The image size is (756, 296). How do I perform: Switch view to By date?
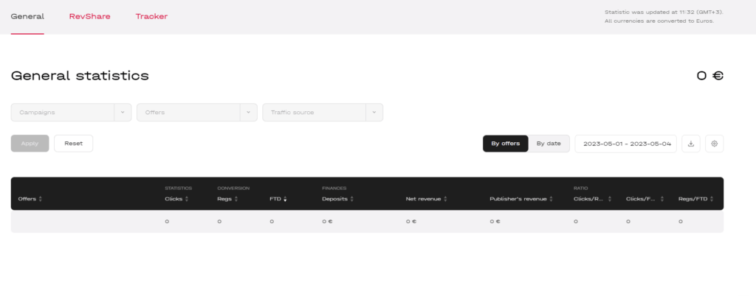[x=549, y=144]
